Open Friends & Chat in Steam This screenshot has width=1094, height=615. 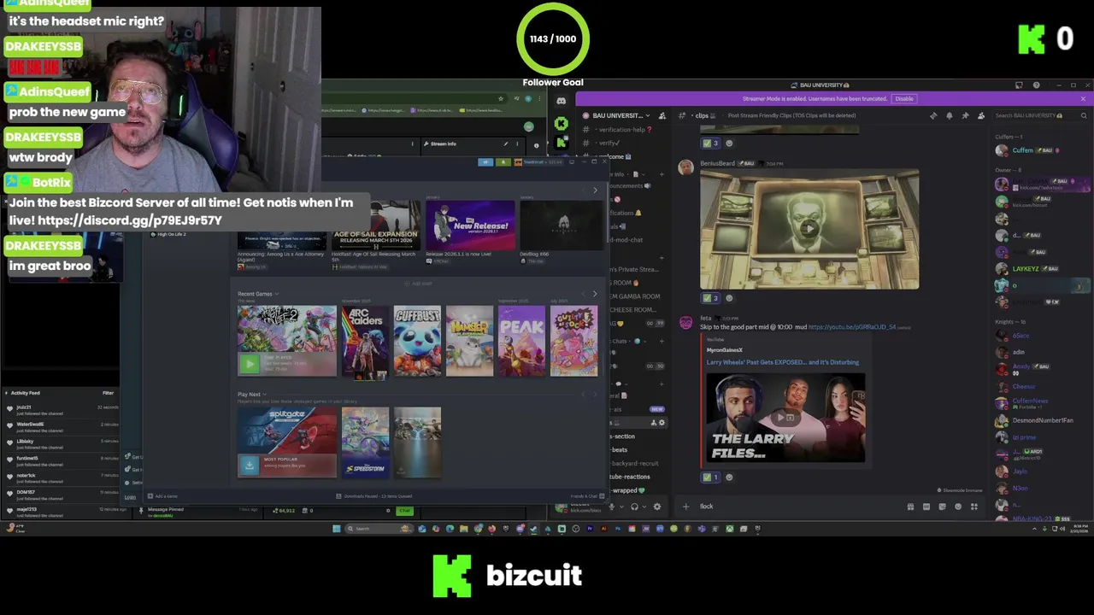coord(587,496)
